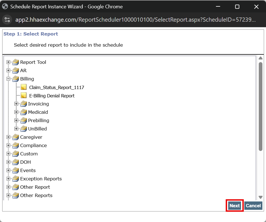This screenshot has height=222, width=266.
Task: Click the scroll down arrow of report tree
Action: coord(260,197)
